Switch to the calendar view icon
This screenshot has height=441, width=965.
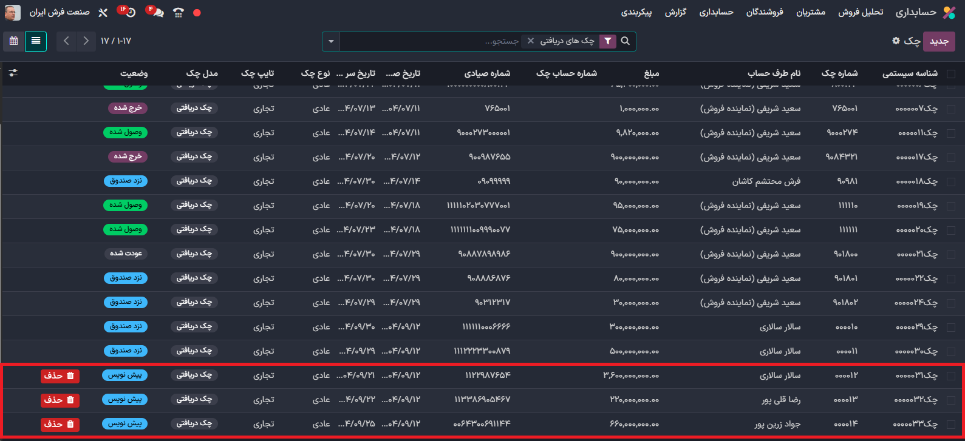coord(14,41)
